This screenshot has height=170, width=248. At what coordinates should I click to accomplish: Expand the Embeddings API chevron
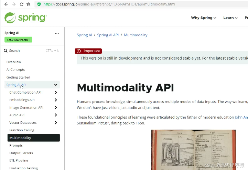(x=56, y=100)
